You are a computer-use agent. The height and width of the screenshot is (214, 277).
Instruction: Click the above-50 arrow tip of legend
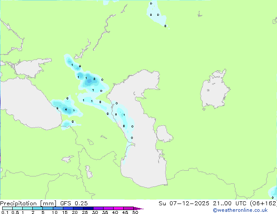138,208
